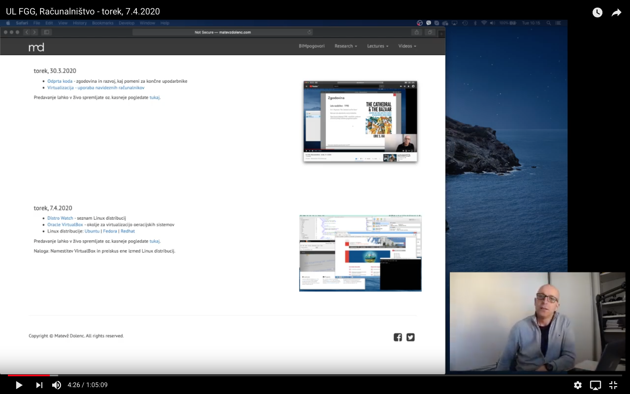Skip to the next video
The height and width of the screenshot is (394, 630).
pos(39,385)
